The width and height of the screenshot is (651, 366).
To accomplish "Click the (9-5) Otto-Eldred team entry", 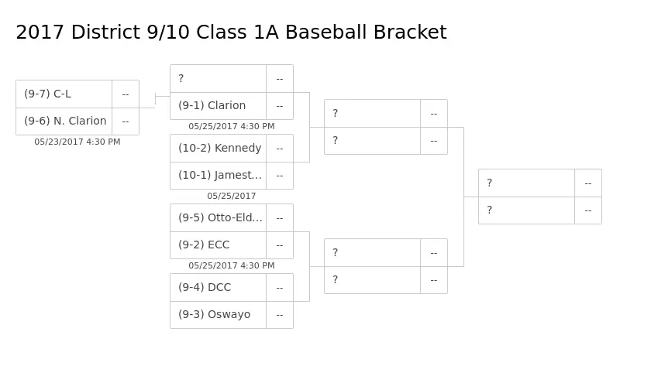I will [x=219, y=218].
